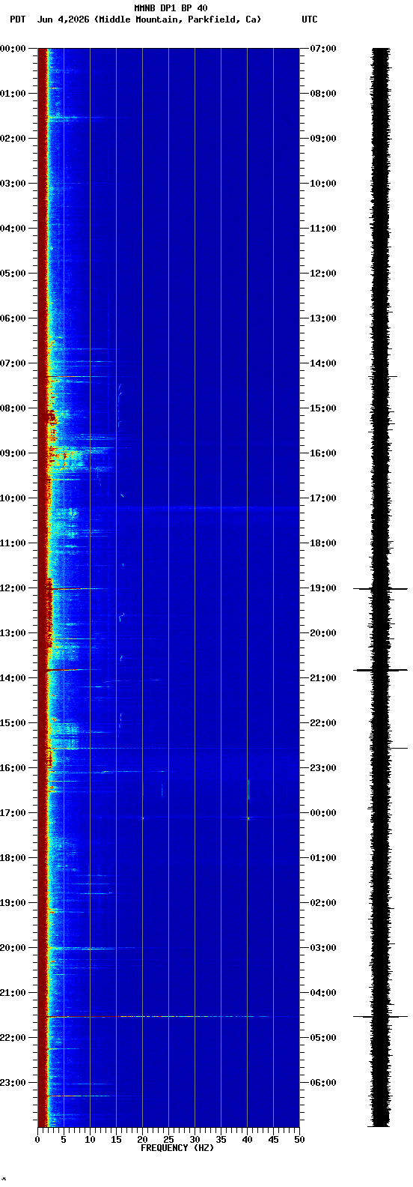Click the UTC time label 07:00

tap(323, 49)
